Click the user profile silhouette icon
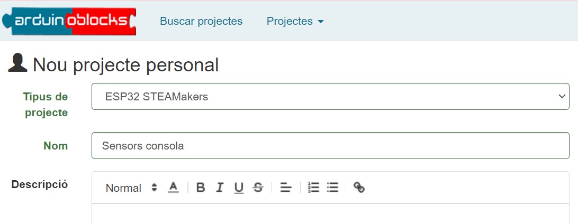The image size is (578, 224). point(17,63)
